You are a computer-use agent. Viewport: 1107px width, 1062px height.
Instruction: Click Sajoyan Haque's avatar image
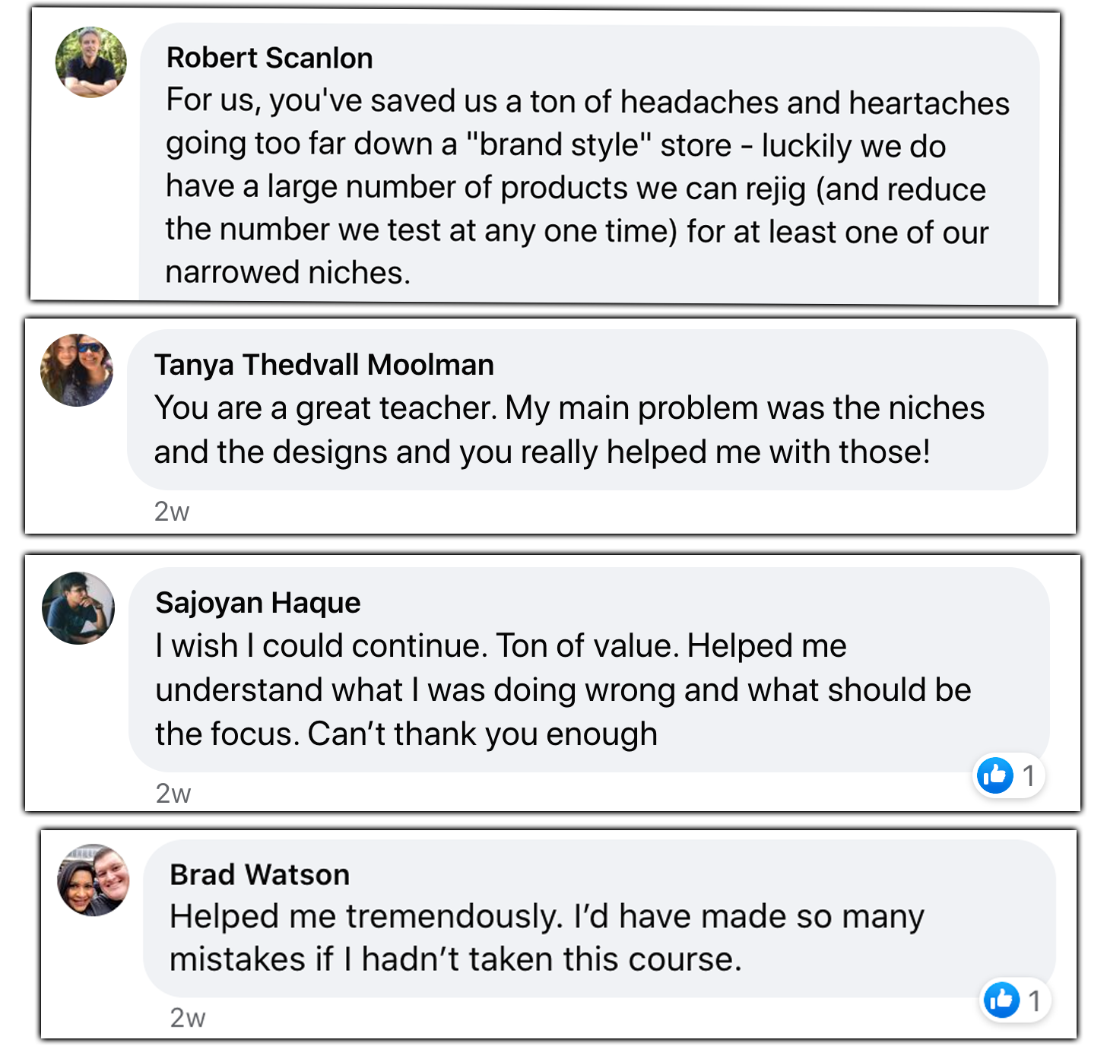tap(78, 608)
